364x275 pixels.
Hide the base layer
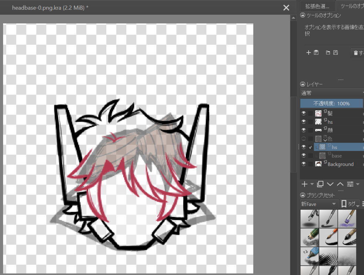[x=303, y=156]
